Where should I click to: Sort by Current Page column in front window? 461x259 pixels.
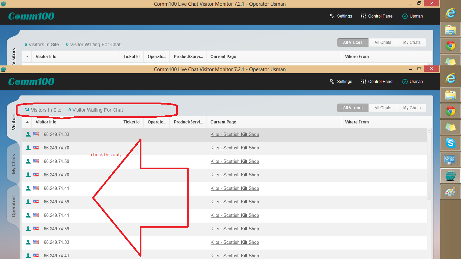[x=274, y=122]
